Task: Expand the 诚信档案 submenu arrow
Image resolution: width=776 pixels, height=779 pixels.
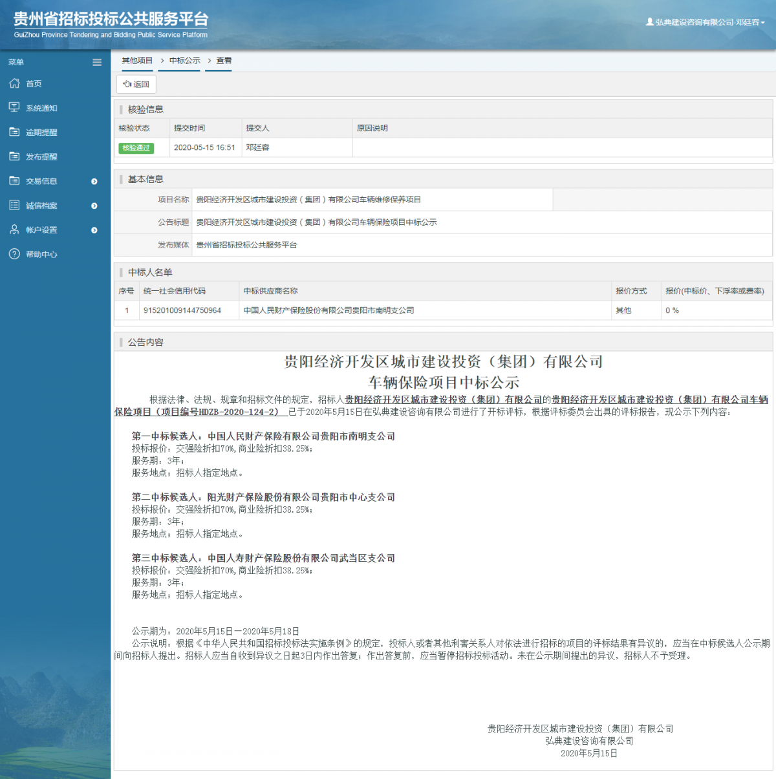Action: (x=94, y=206)
